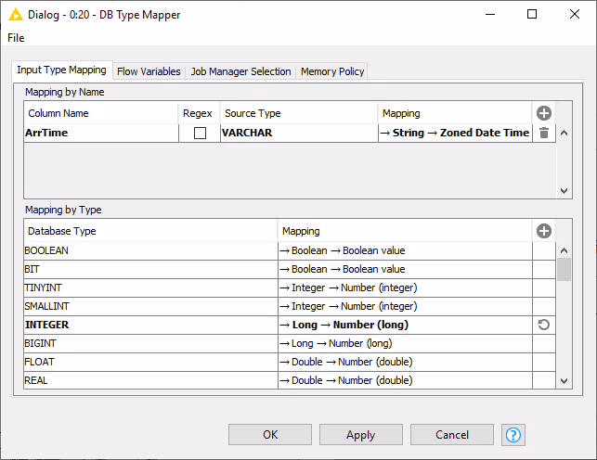This screenshot has height=460, width=597.
Task: Reset the INTEGER mapping to default
Action: pyautogui.click(x=544, y=325)
